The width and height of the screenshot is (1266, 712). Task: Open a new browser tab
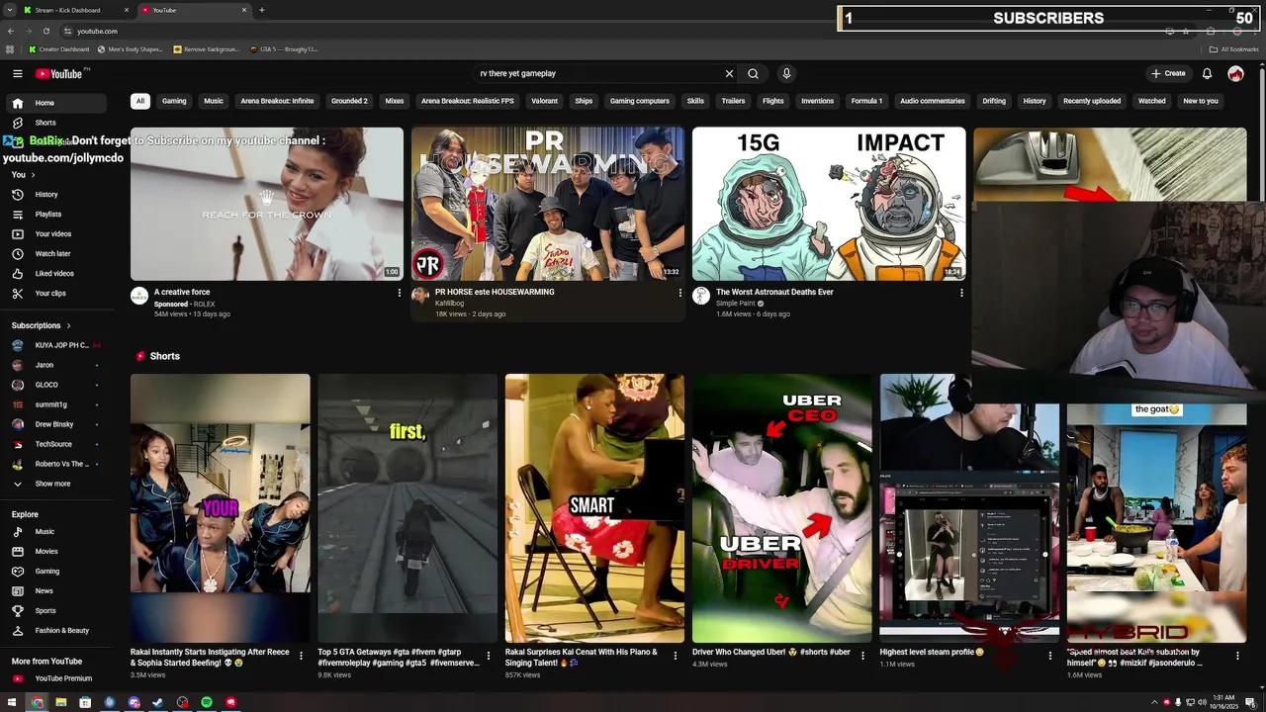pos(261,10)
